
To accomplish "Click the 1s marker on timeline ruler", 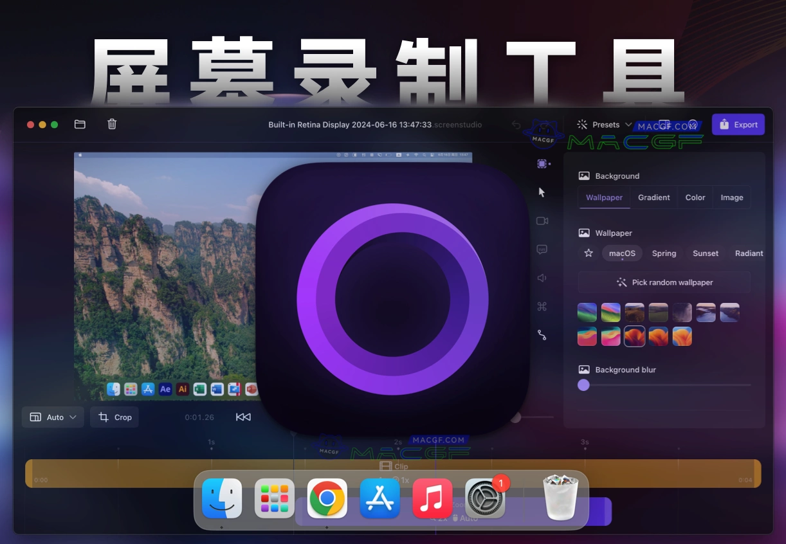I will [212, 442].
